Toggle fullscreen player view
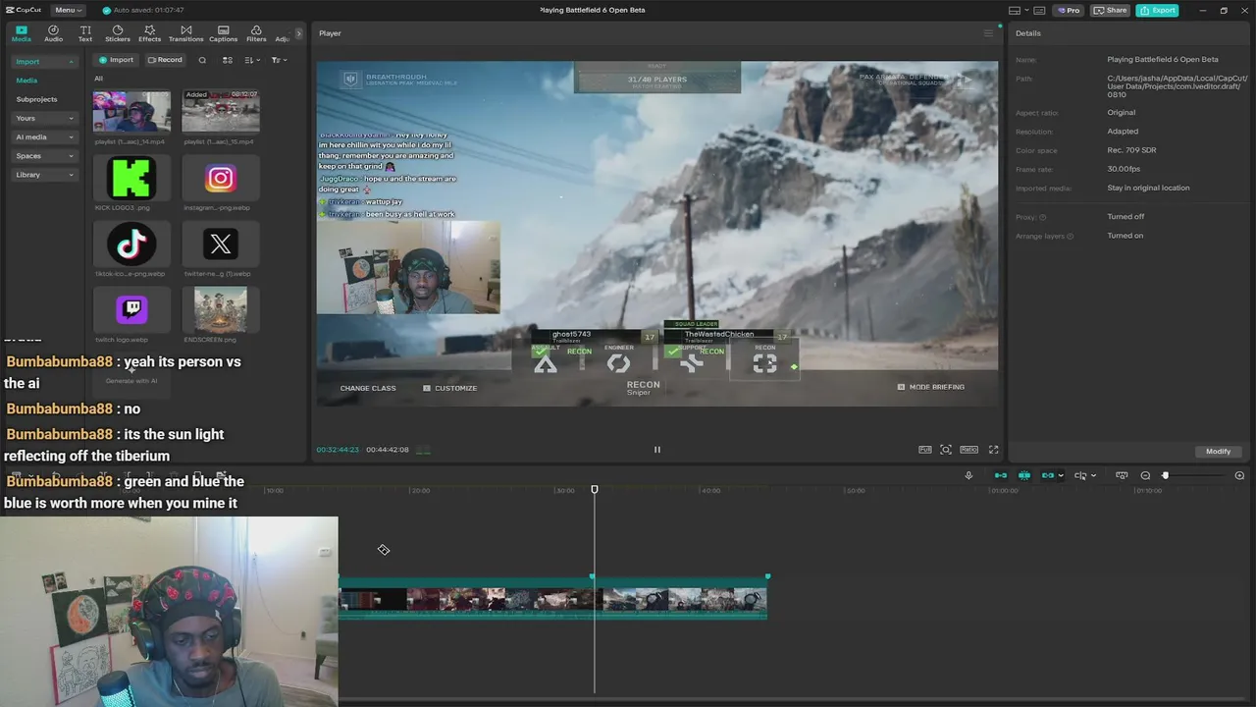The image size is (1256, 707). tap(993, 450)
